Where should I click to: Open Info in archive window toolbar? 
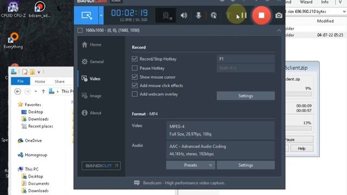tap(325, 2)
